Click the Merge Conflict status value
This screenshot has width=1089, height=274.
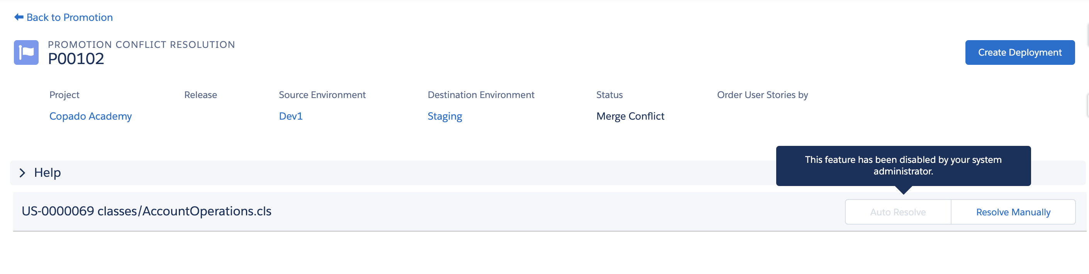click(x=630, y=116)
